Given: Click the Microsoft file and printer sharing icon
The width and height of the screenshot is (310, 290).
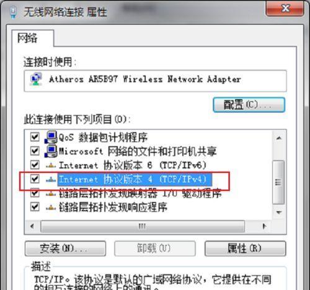Looking at the screenshot, I should click(x=51, y=151).
